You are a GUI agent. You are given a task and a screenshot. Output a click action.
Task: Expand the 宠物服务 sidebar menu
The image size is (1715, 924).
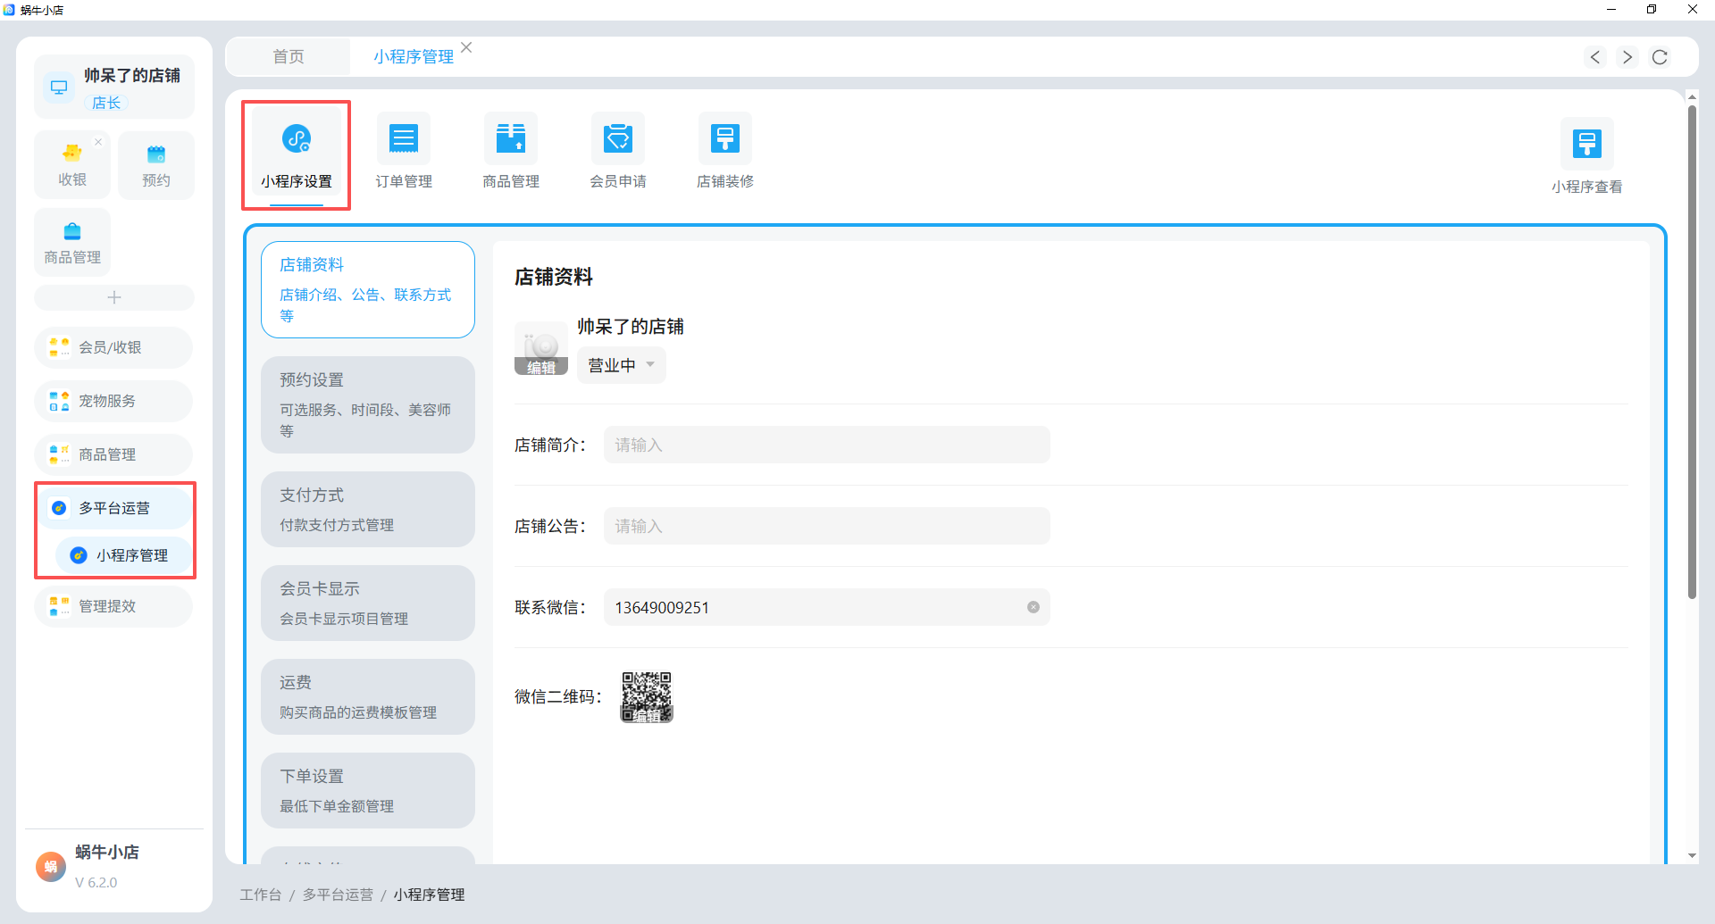coord(114,401)
